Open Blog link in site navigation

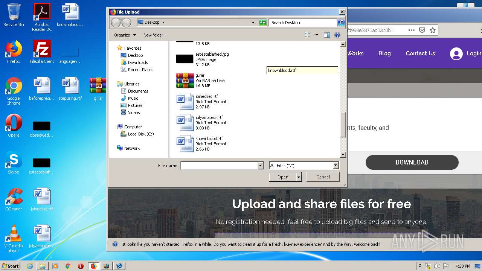click(x=384, y=53)
